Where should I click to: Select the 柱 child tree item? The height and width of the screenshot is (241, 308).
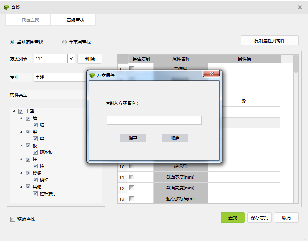point(42,166)
